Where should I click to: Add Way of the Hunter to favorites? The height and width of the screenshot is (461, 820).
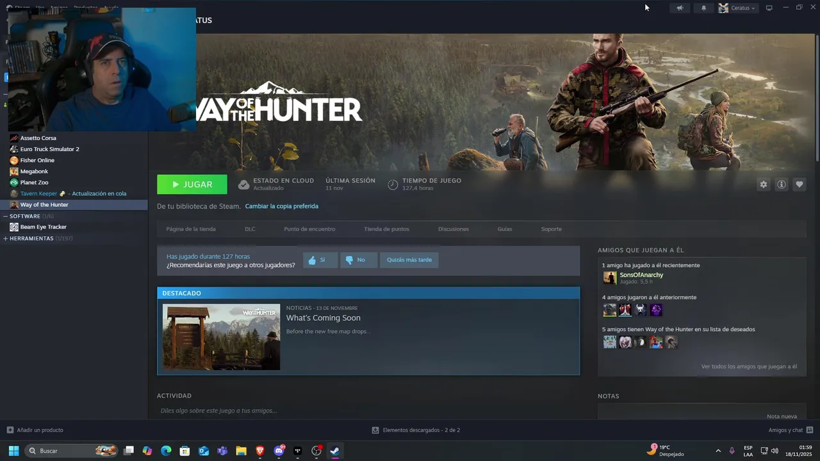pos(799,184)
